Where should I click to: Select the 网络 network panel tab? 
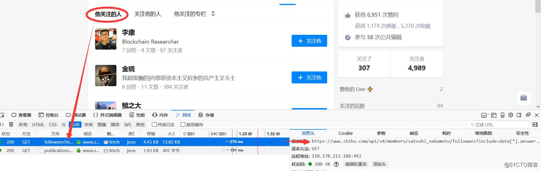(183, 115)
